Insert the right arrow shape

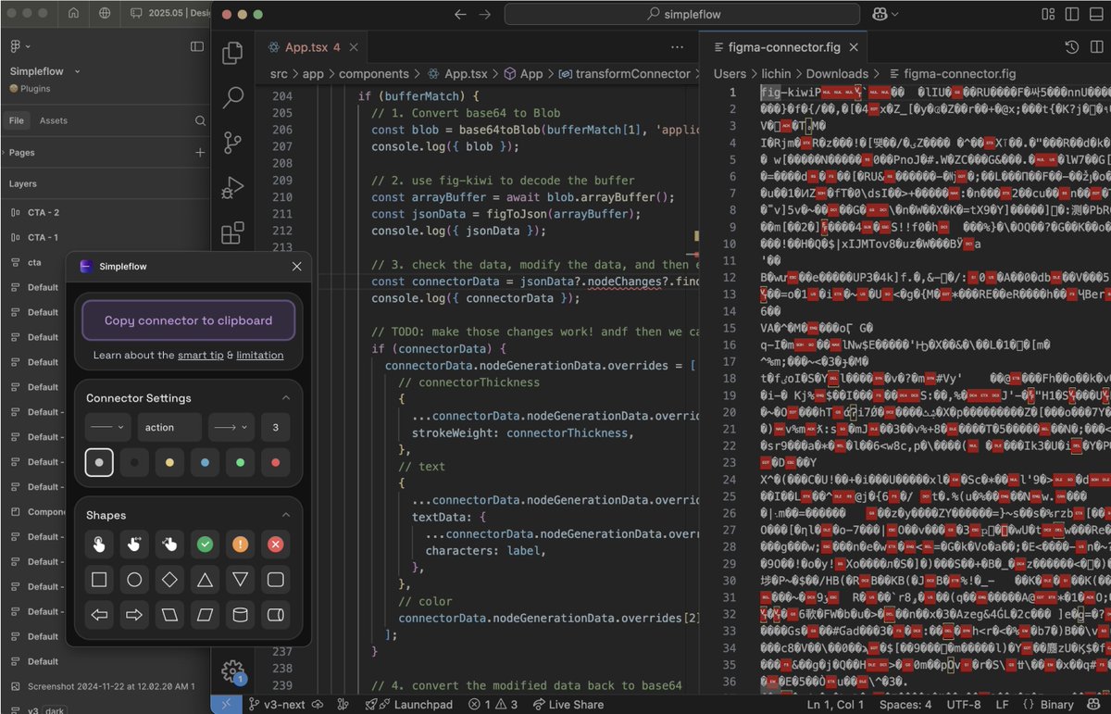tap(134, 615)
